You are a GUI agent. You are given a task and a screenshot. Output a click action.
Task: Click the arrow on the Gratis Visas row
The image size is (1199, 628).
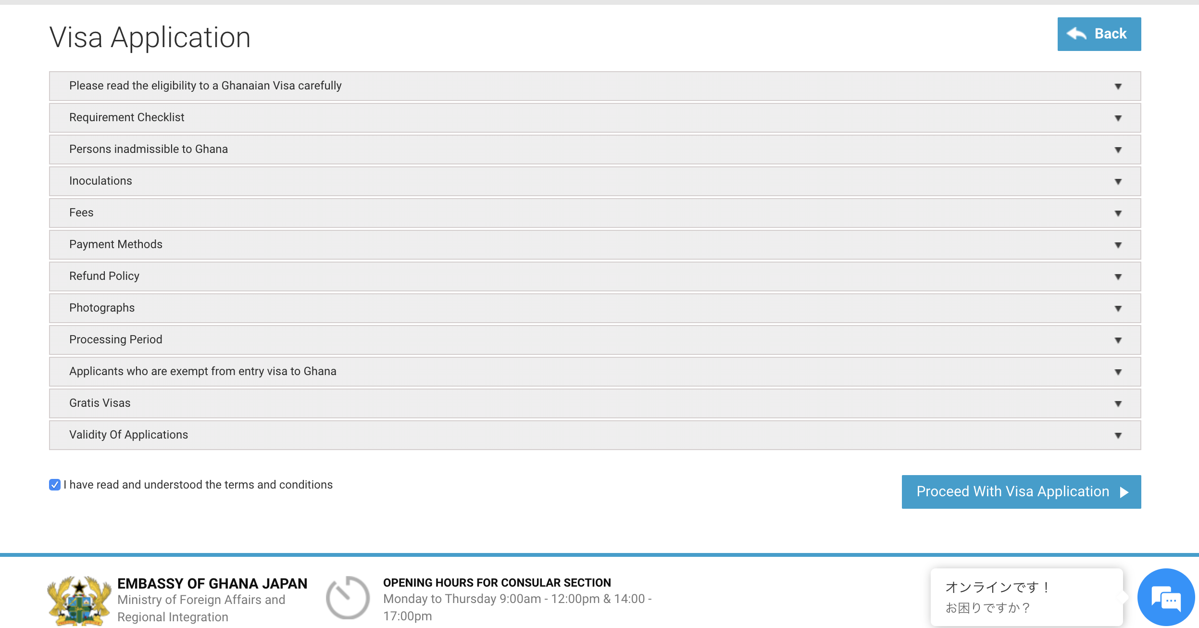(1118, 403)
